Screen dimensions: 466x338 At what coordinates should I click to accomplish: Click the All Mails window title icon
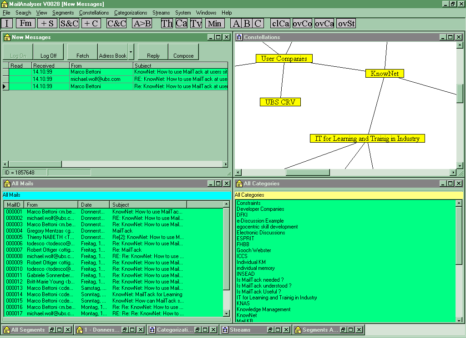click(7, 184)
